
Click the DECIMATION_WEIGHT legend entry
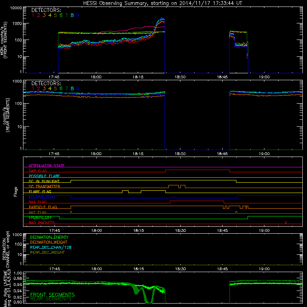click(x=49, y=242)
